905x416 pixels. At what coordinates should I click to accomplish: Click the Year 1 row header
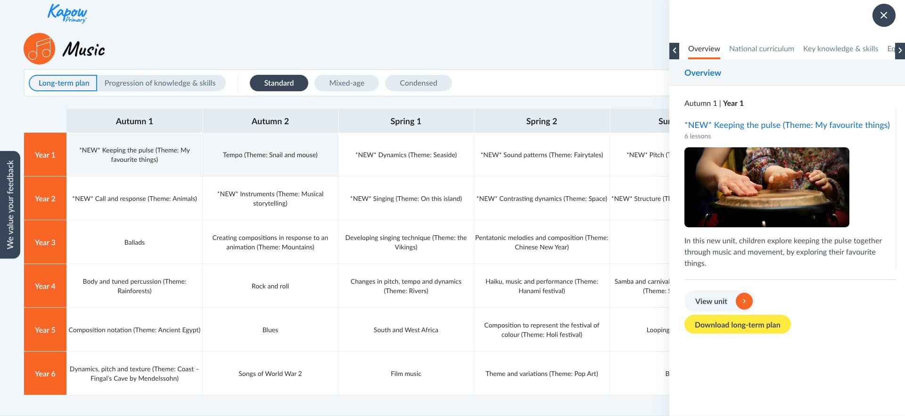(45, 155)
